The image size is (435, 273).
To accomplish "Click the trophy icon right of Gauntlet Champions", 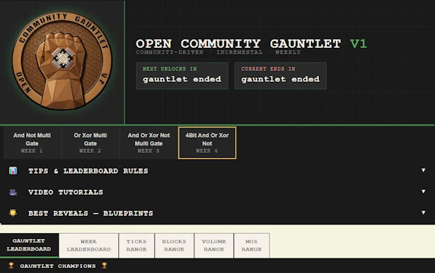I will (104, 266).
